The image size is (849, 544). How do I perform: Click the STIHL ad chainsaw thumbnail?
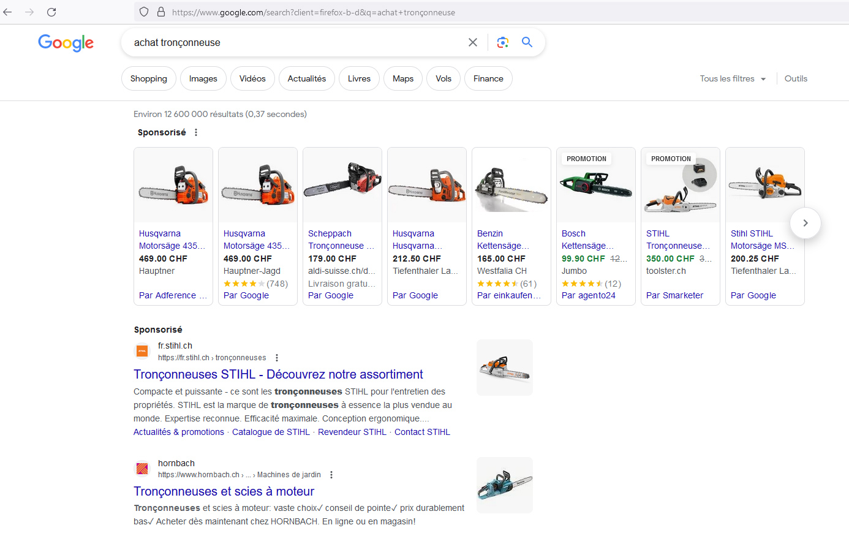[x=505, y=368]
